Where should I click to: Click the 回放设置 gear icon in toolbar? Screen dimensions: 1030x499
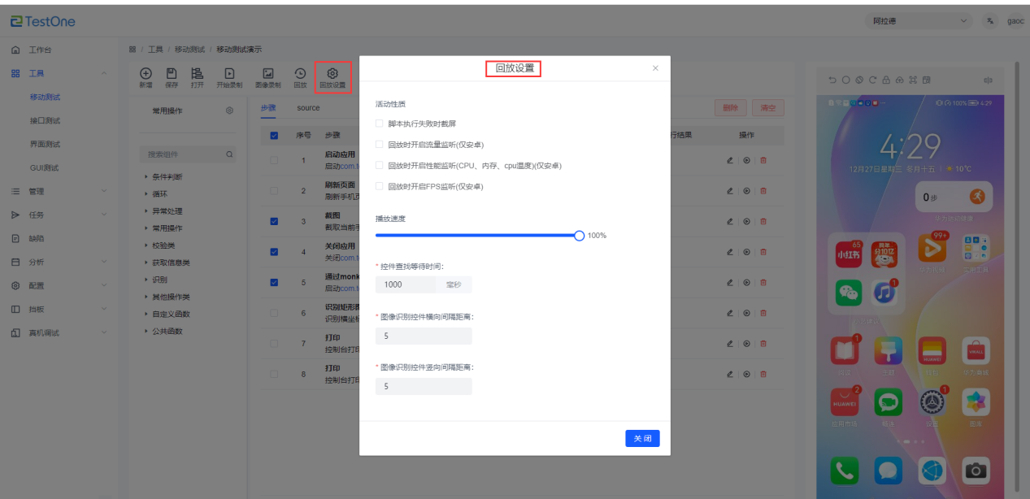click(x=332, y=73)
